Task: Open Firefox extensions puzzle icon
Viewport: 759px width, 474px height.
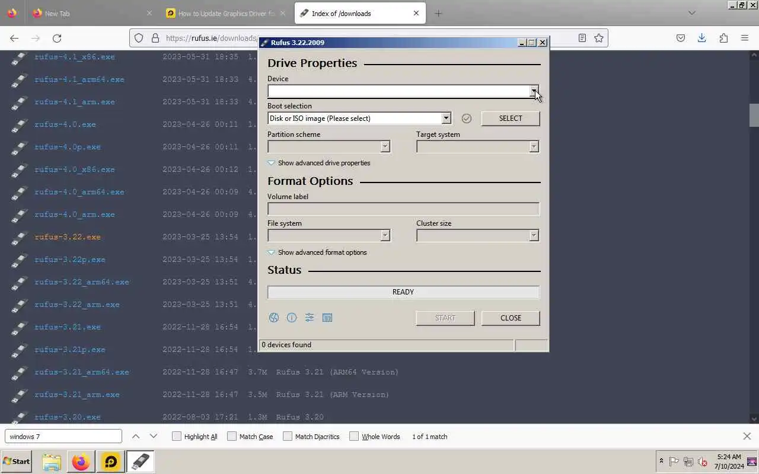Action: (x=723, y=38)
